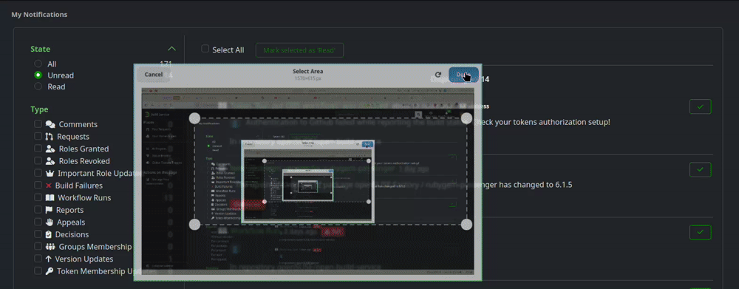This screenshot has height=289, width=739.
Task: Select the Read state radio button
Action: [x=38, y=86]
